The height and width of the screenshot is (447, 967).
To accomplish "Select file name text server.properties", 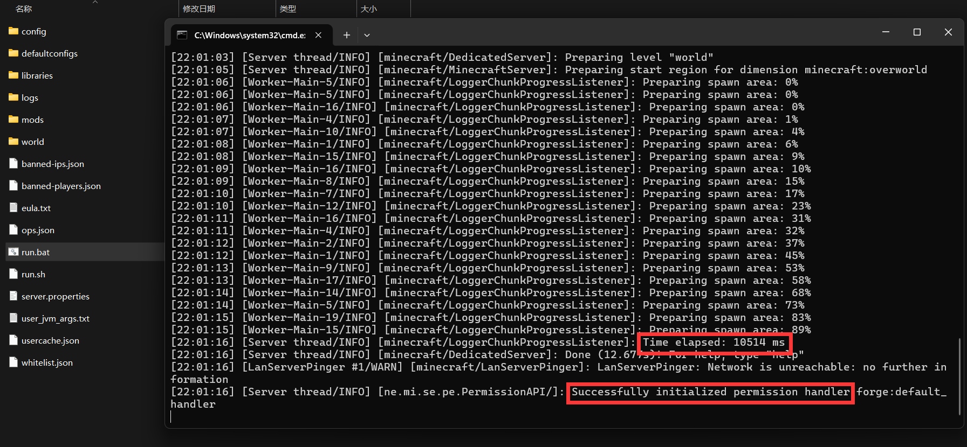I will pos(56,296).
